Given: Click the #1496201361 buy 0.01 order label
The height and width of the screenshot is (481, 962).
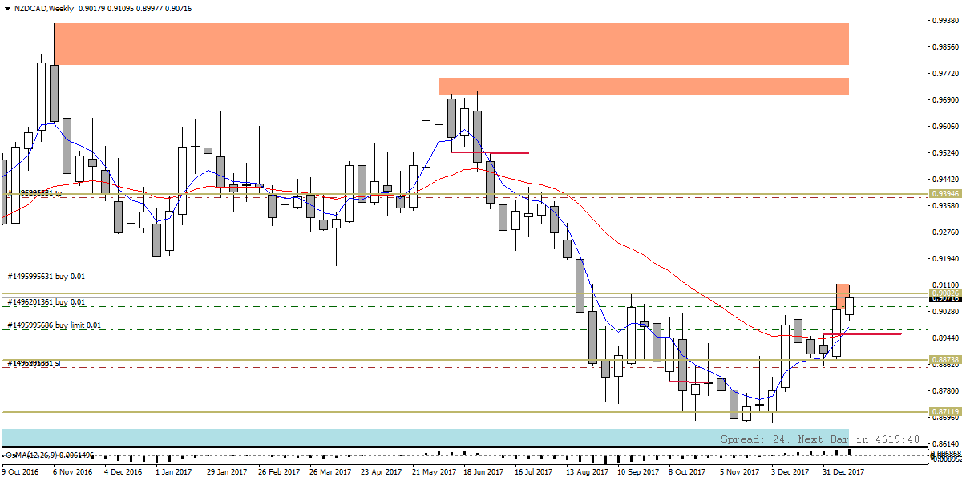Looking at the screenshot, I should tap(46, 302).
